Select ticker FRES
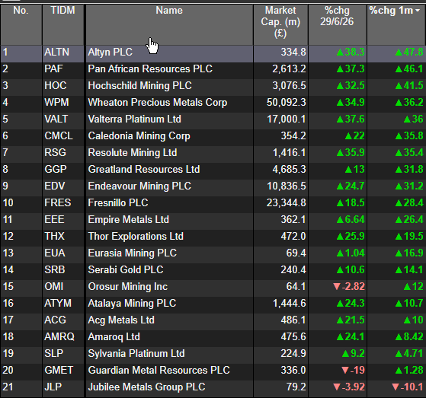This screenshot has height=398, width=426. (58, 203)
